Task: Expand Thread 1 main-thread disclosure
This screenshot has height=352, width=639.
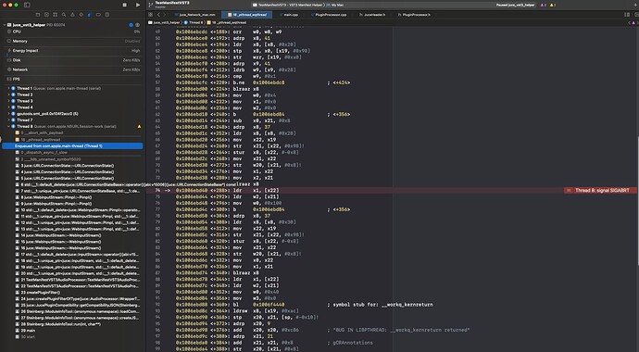Action: tap(8, 88)
